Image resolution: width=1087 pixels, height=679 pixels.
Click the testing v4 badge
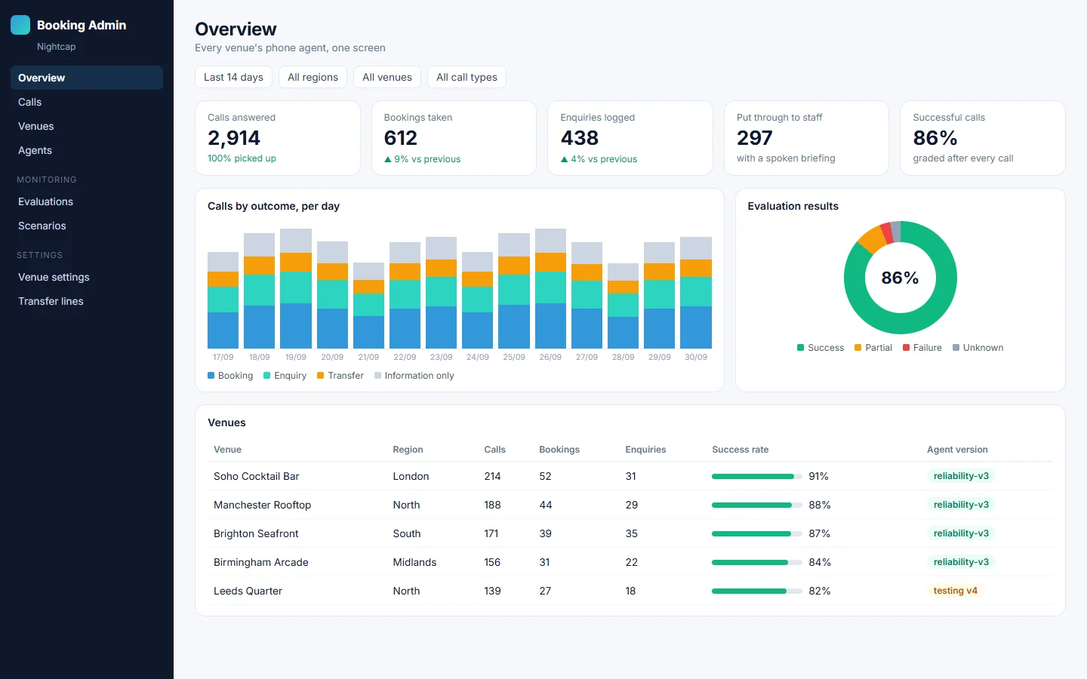[x=955, y=591]
